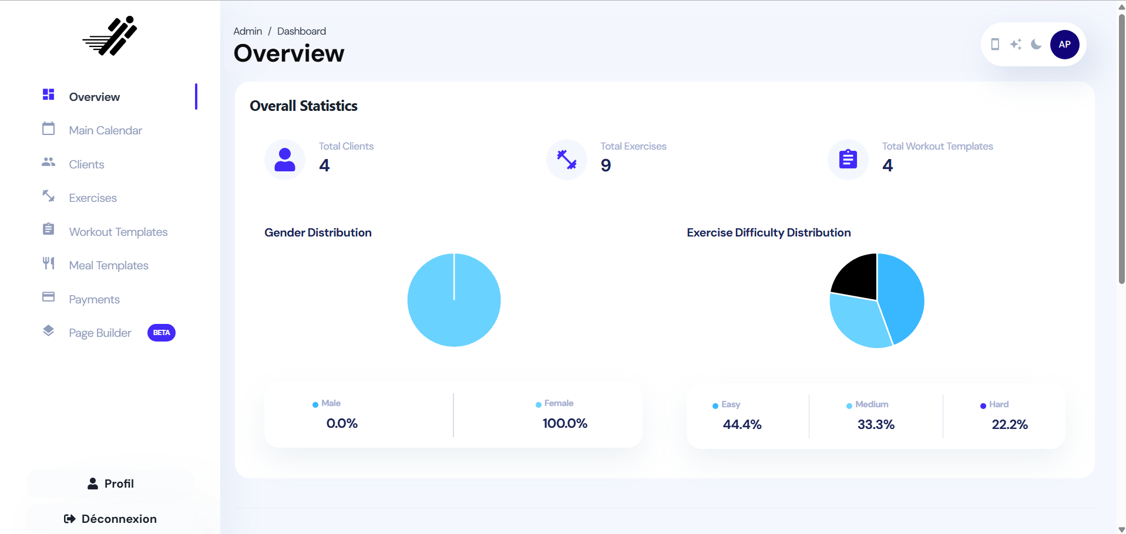Screen dimensions: 1126x534
Task: Click the mobile device icon in top bar
Action: [995, 45]
